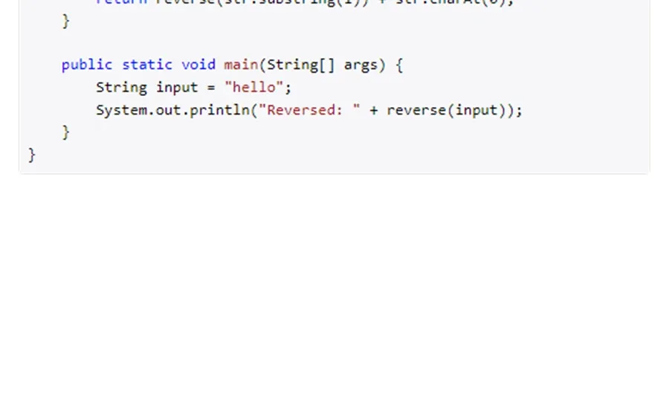Click the closing brace of main method
669x414 pixels.
[65, 132]
